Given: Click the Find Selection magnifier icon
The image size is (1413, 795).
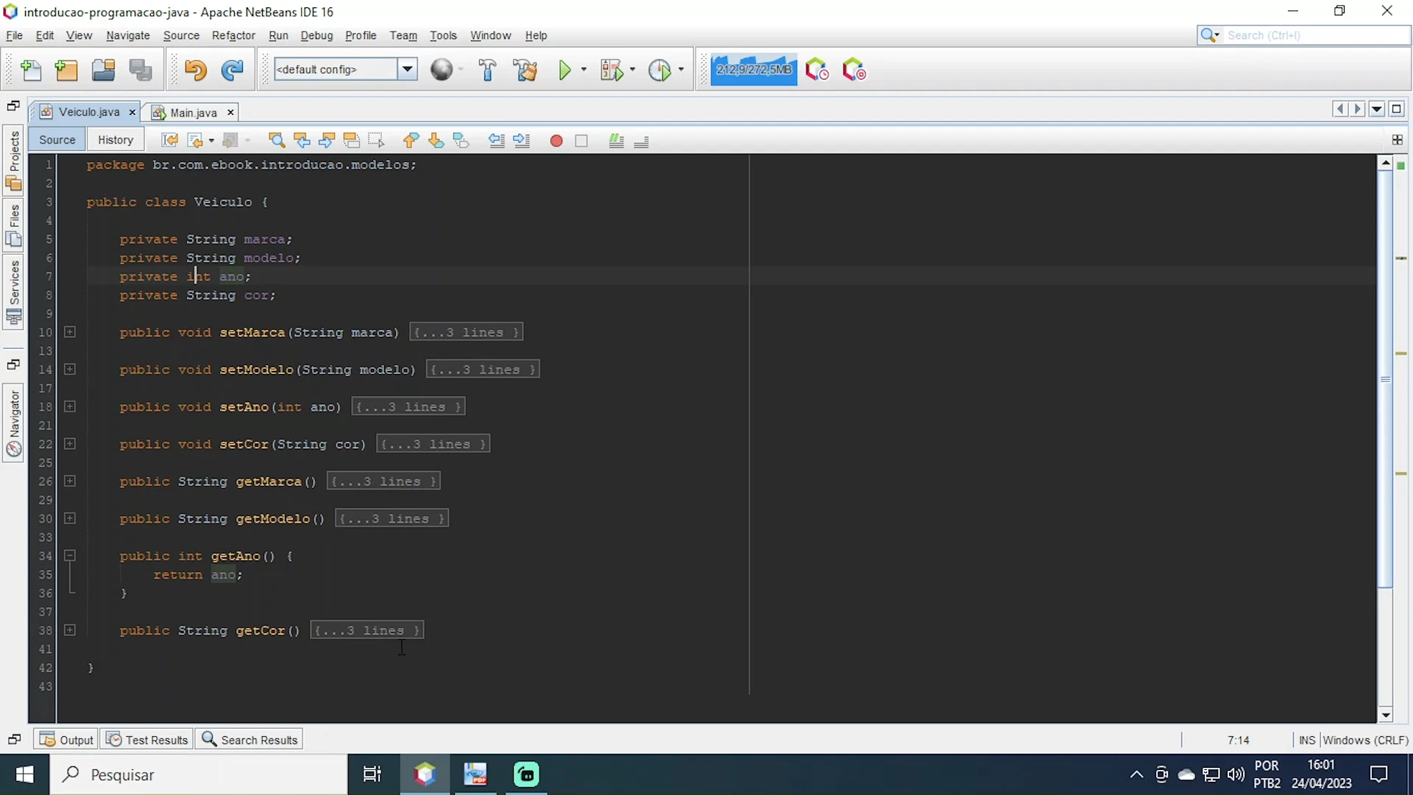Looking at the screenshot, I should [x=277, y=141].
